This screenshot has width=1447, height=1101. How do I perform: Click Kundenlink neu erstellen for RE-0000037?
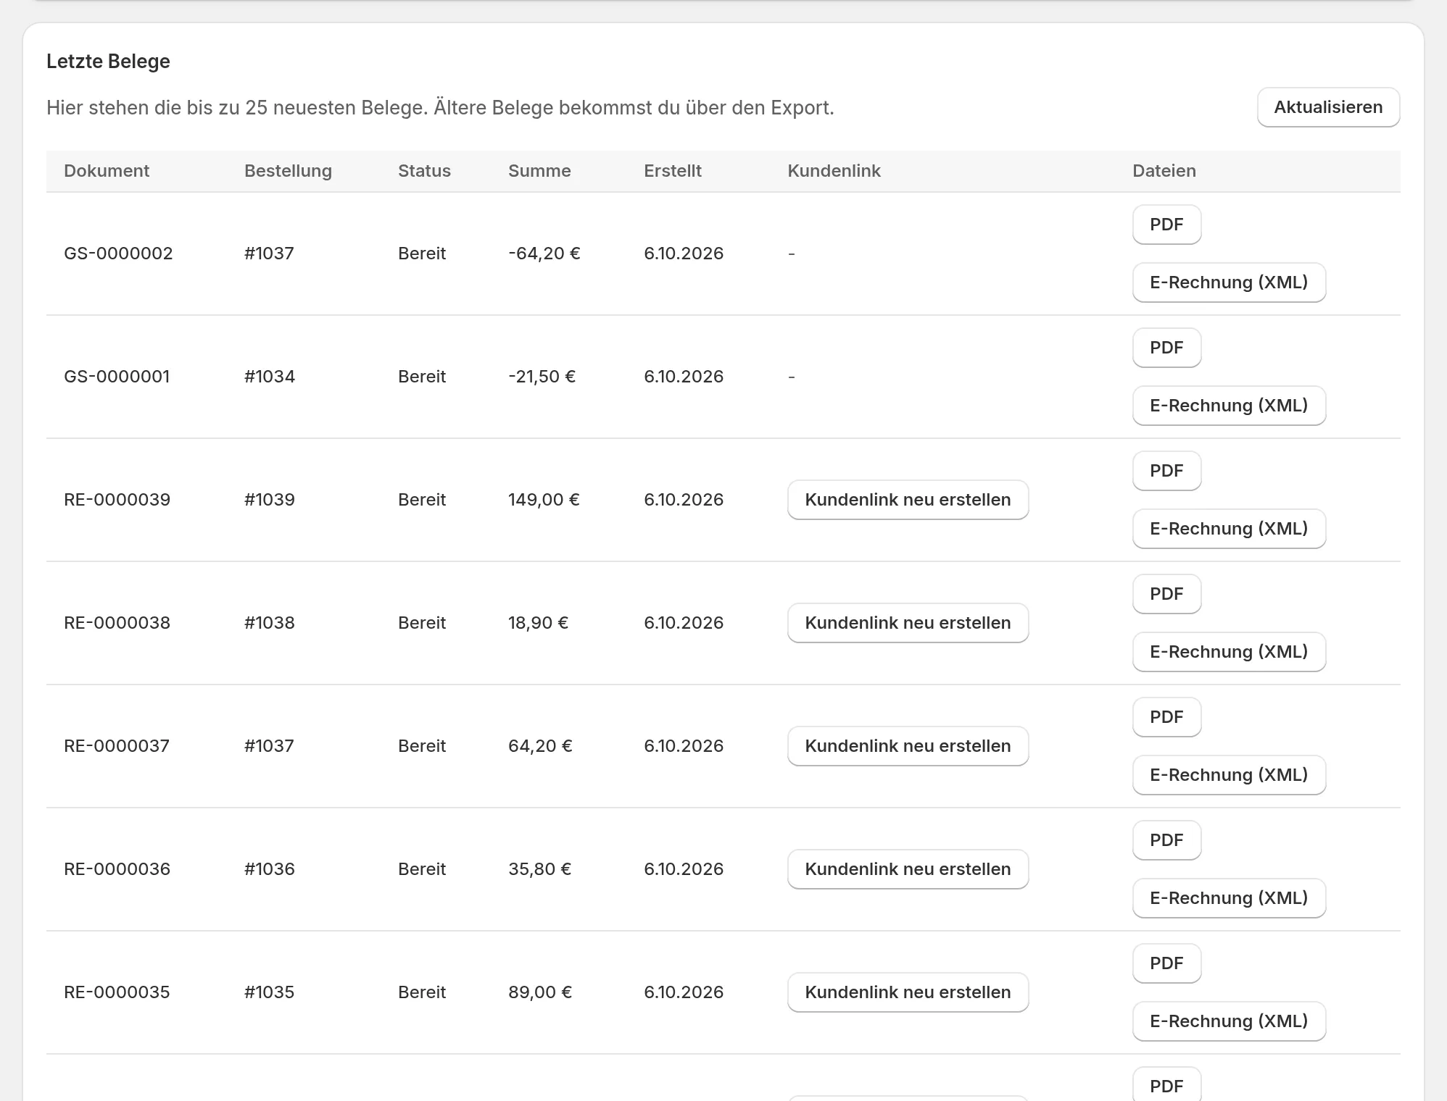(x=908, y=746)
